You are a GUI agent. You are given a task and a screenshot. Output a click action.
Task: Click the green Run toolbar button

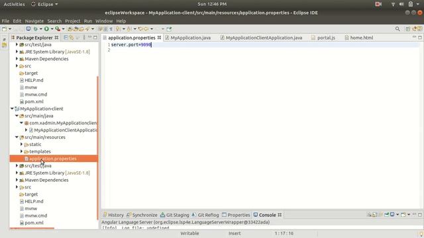pyautogui.click(x=46, y=29)
